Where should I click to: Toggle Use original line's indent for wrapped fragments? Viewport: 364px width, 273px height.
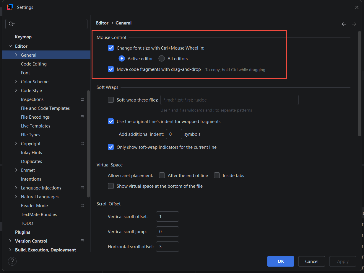coord(111,121)
